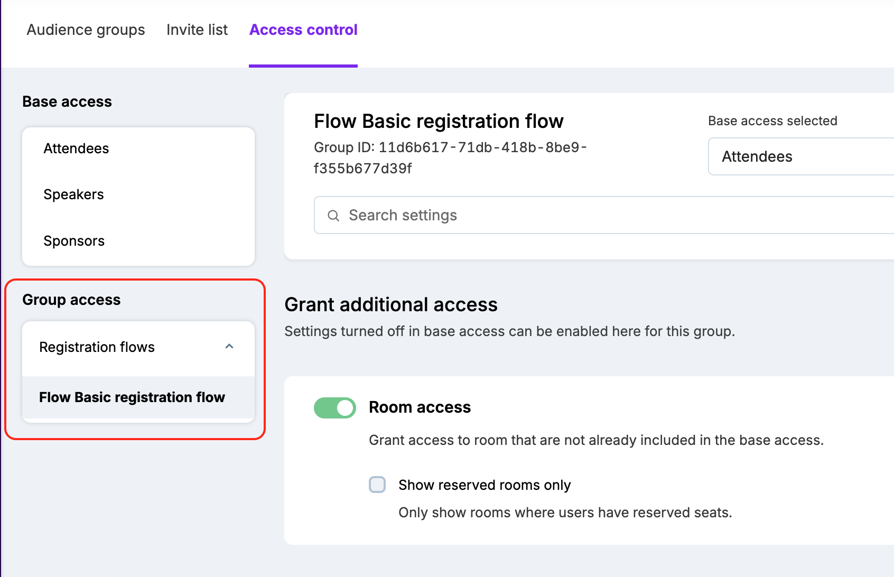
Task: Click the "Show reserved rooms only" label text
Action: (485, 485)
